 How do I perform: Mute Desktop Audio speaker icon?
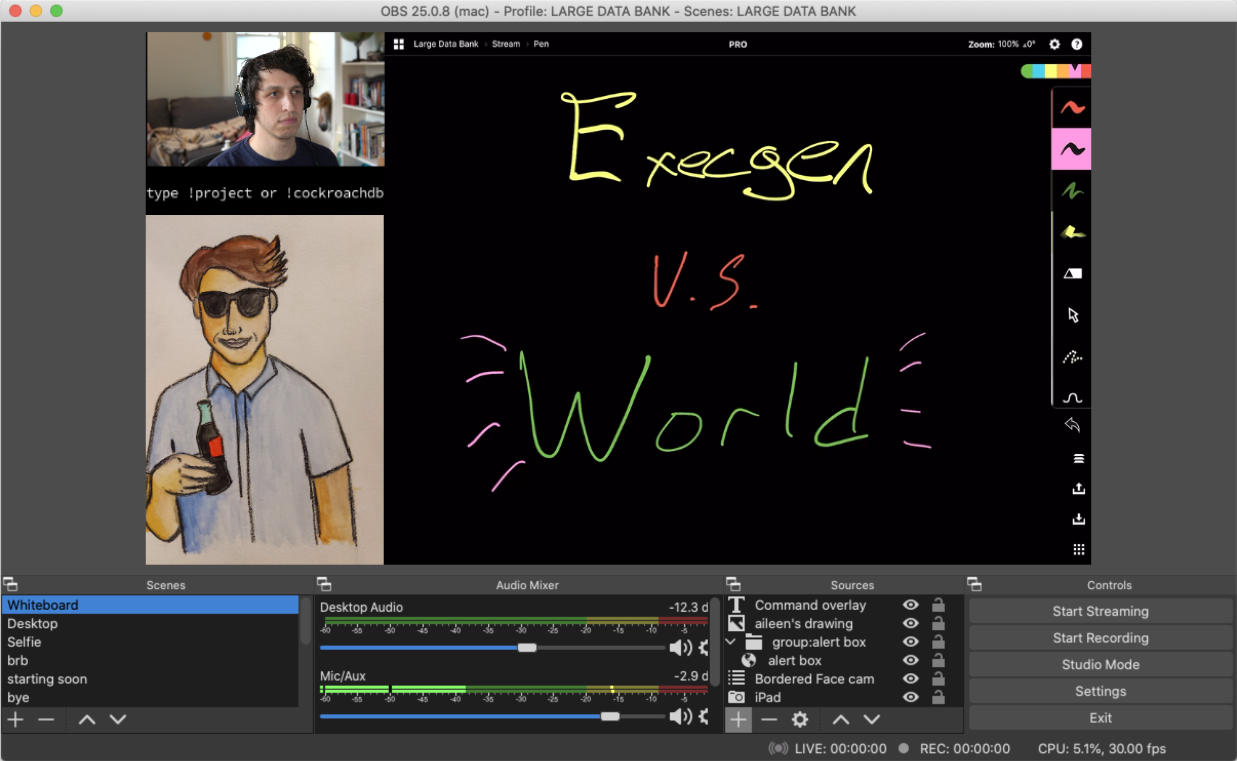(x=681, y=648)
